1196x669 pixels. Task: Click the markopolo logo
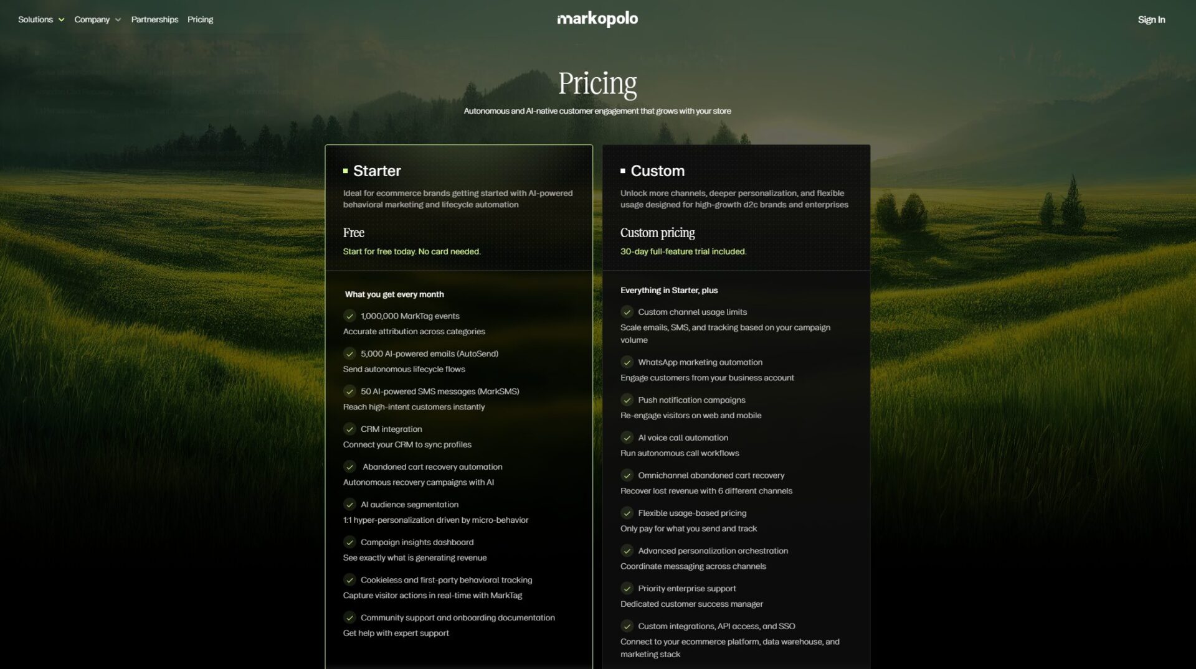coord(597,19)
